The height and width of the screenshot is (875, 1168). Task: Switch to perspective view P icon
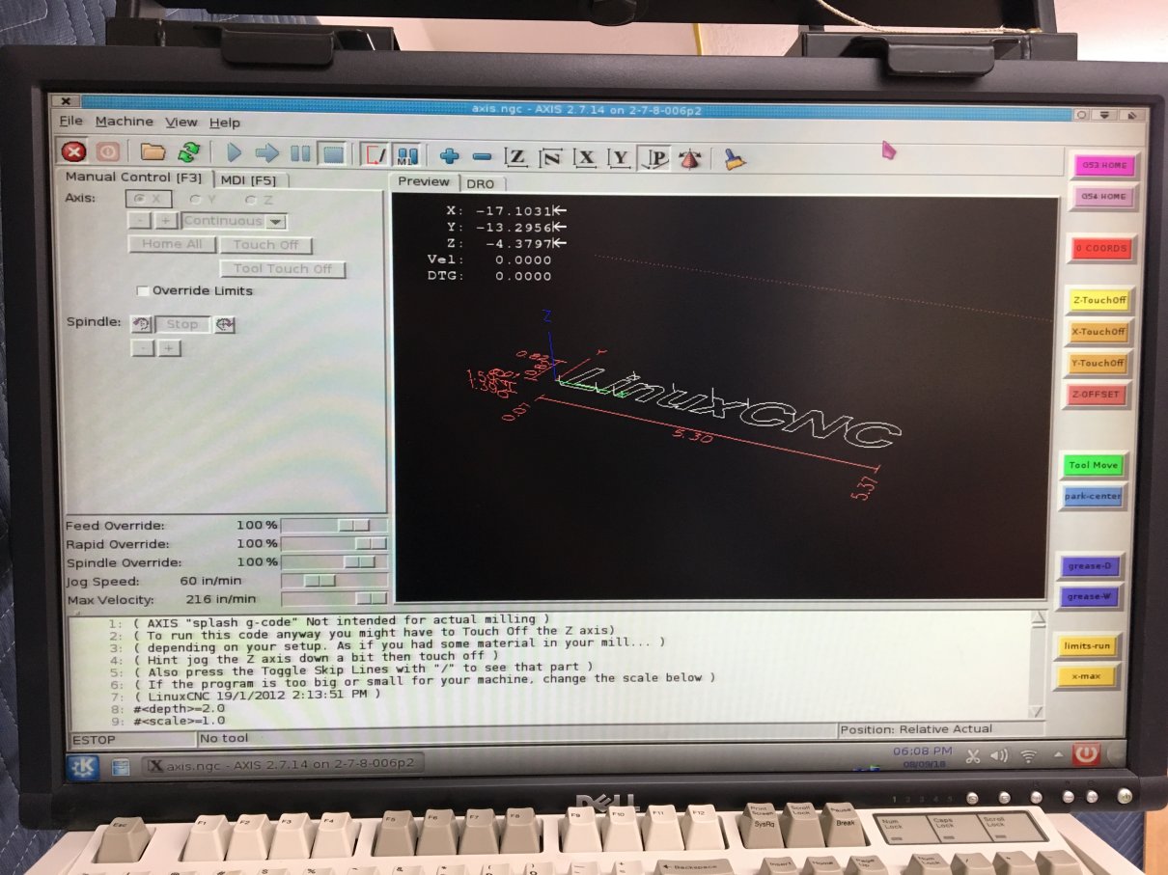point(655,158)
